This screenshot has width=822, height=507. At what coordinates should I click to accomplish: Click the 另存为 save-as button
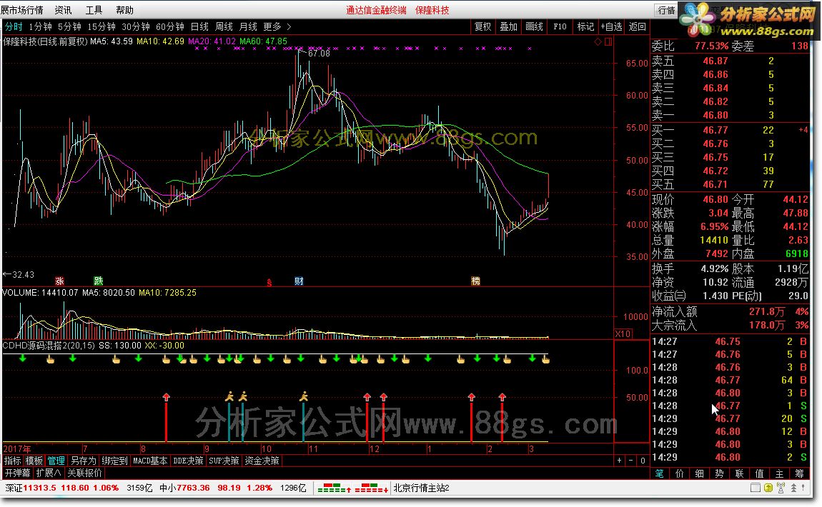84,461
